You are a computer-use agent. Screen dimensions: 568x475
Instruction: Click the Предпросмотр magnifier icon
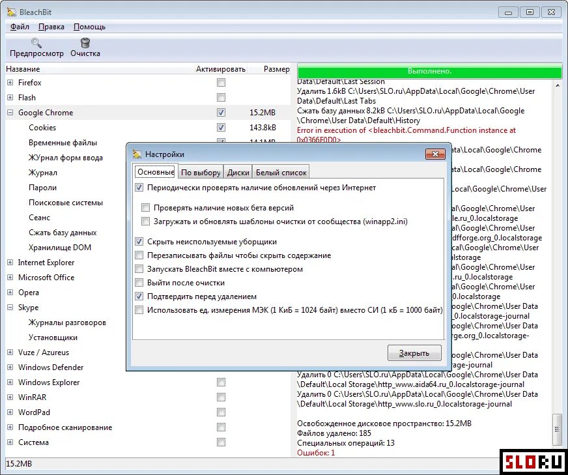click(x=36, y=43)
